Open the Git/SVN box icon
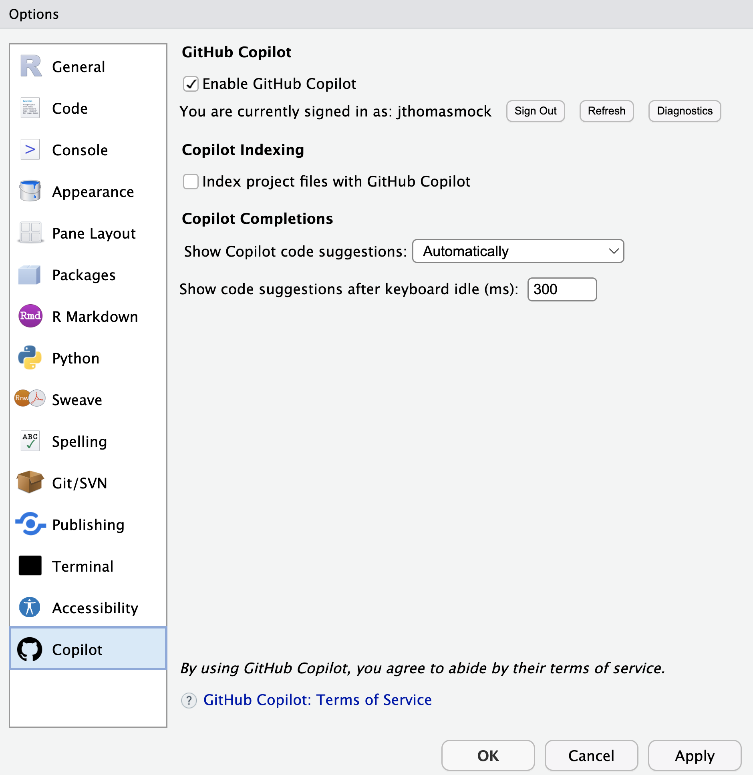The image size is (753, 775). click(x=30, y=482)
